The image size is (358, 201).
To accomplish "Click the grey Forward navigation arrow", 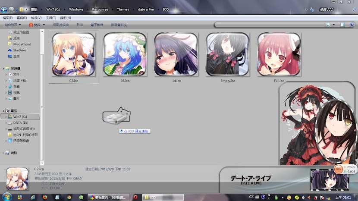I will [11, 9].
